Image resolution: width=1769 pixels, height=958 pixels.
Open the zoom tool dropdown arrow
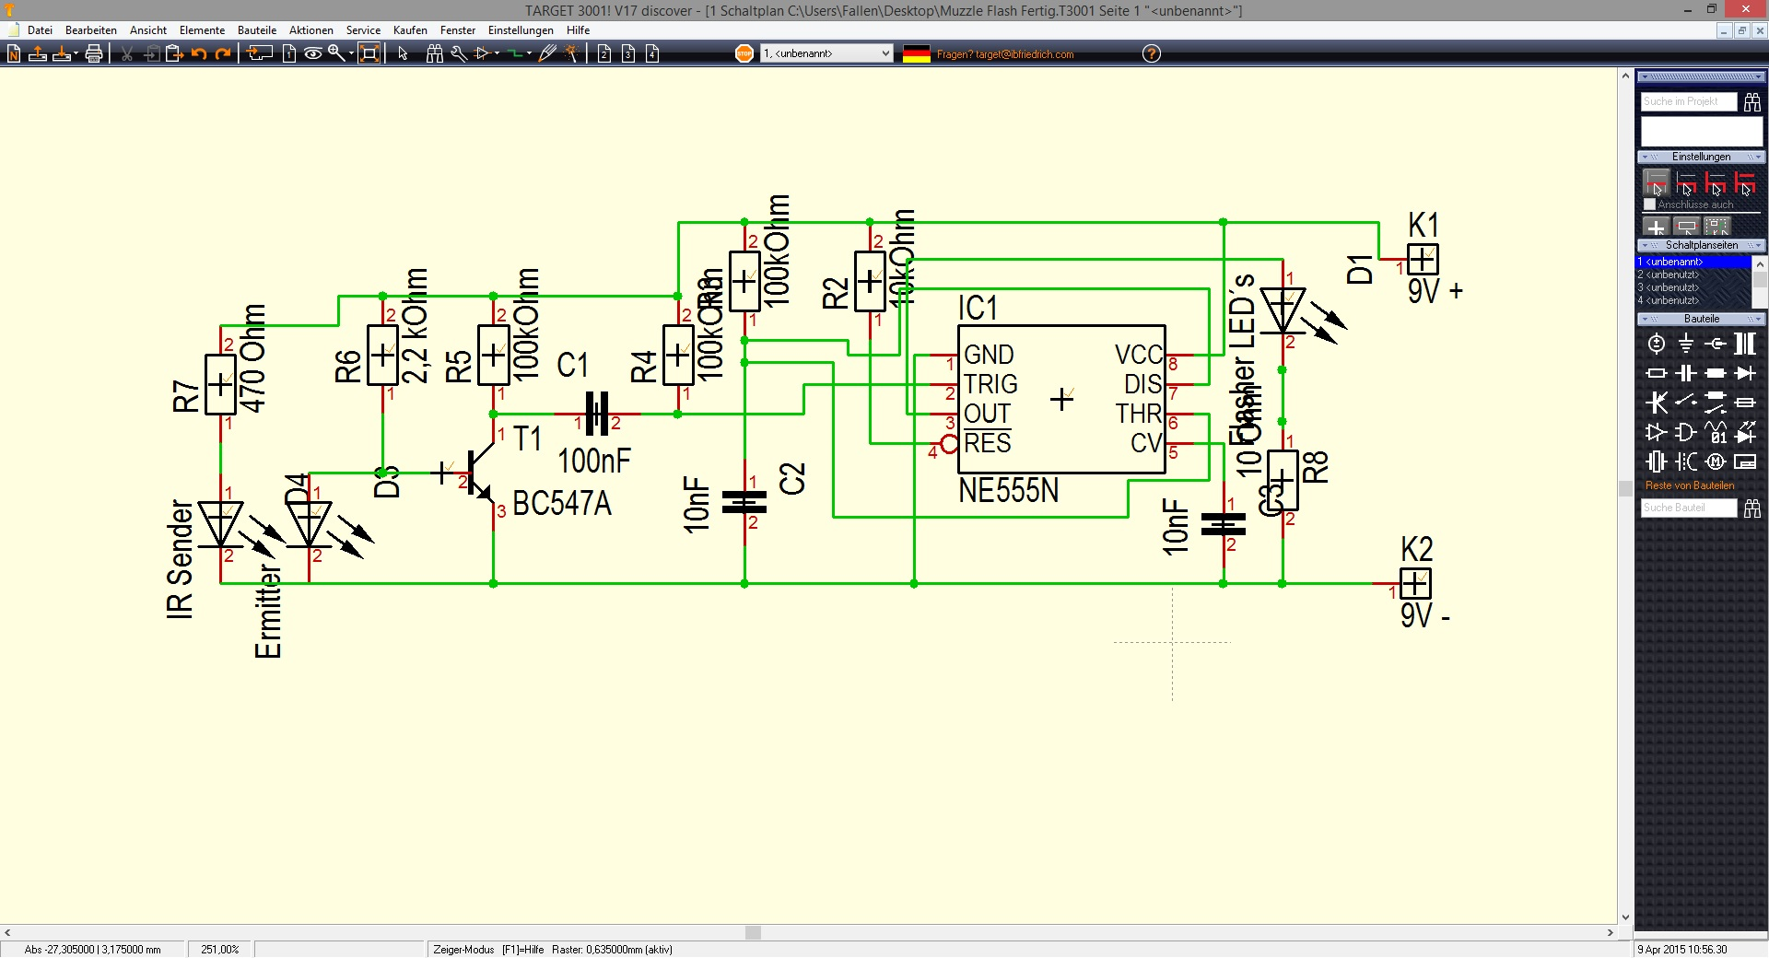pyautogui.click(x=351, y=54)
